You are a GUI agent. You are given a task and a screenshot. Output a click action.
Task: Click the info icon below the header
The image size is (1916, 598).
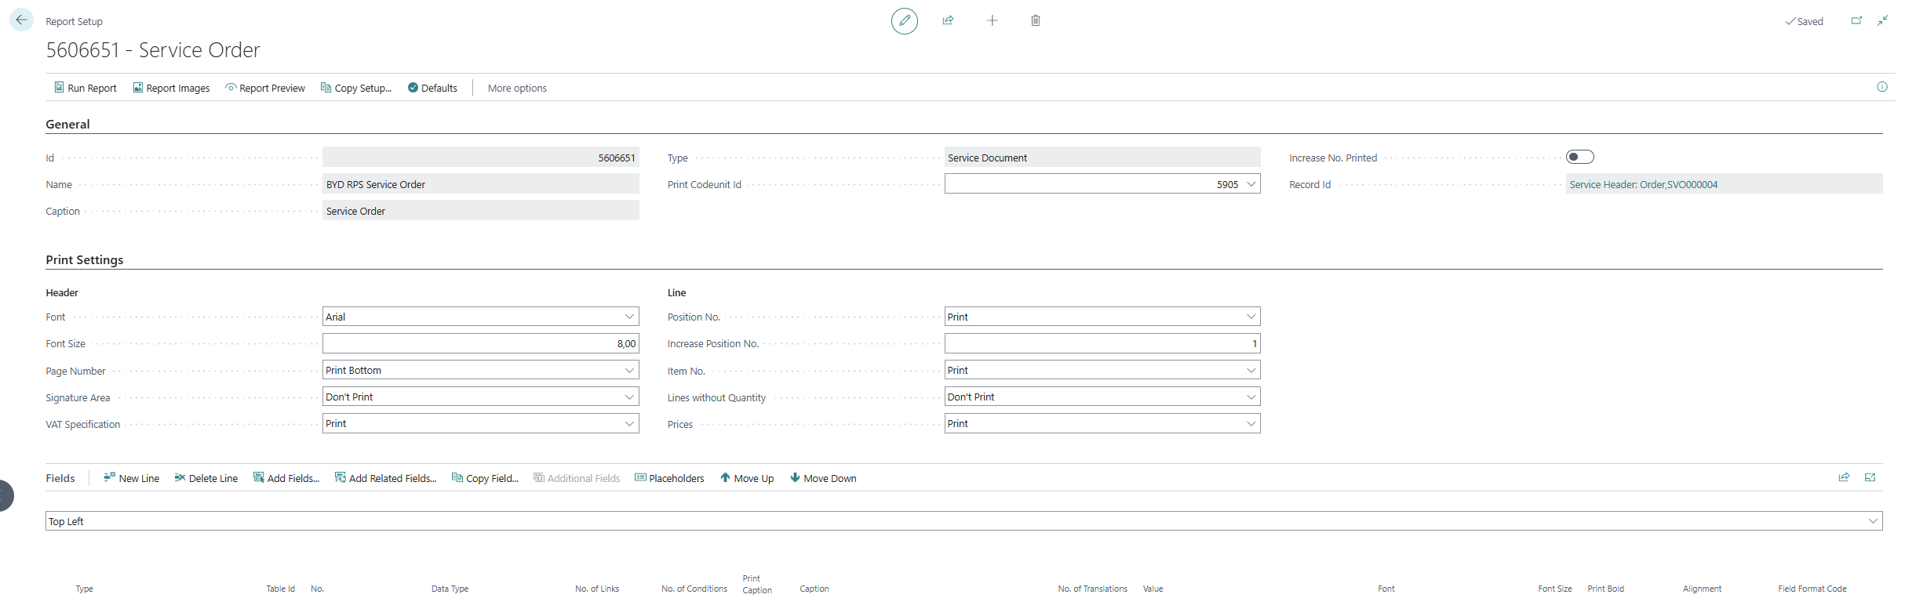click(1881, 87)
